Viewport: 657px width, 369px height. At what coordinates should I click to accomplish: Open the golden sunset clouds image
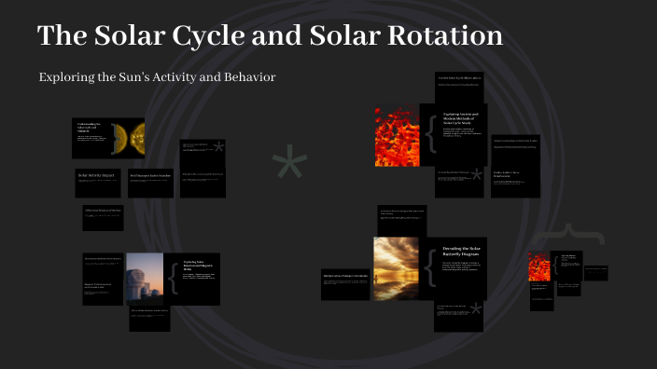tap(396, 268)
